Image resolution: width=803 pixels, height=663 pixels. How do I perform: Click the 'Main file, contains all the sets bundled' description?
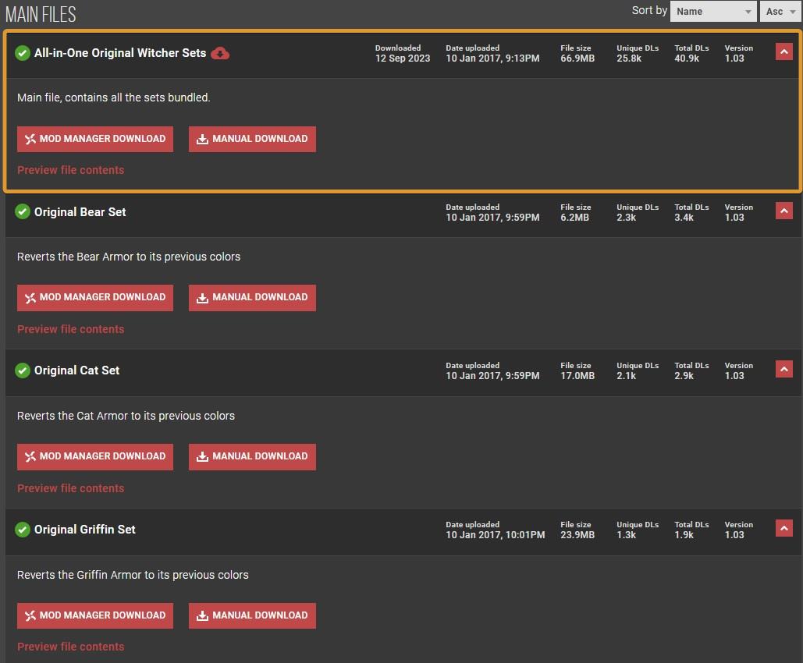pyautogui.click(x=114, y=97)
